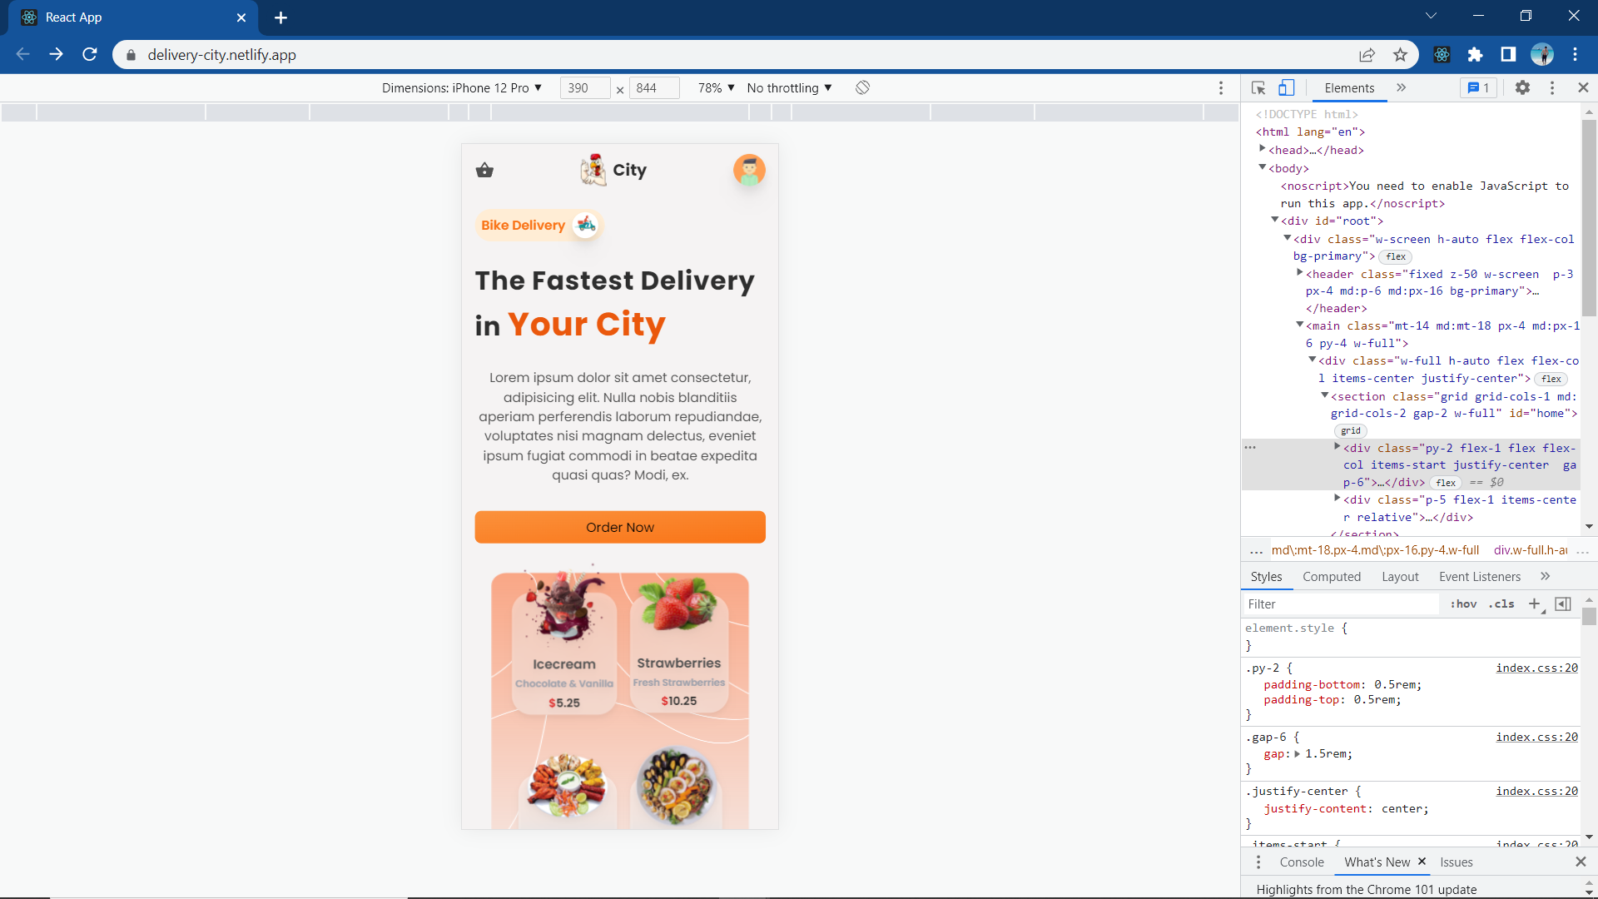Click the zoom level 78% selector
The image size is (1598, 899).
click(x=714, y=87)
